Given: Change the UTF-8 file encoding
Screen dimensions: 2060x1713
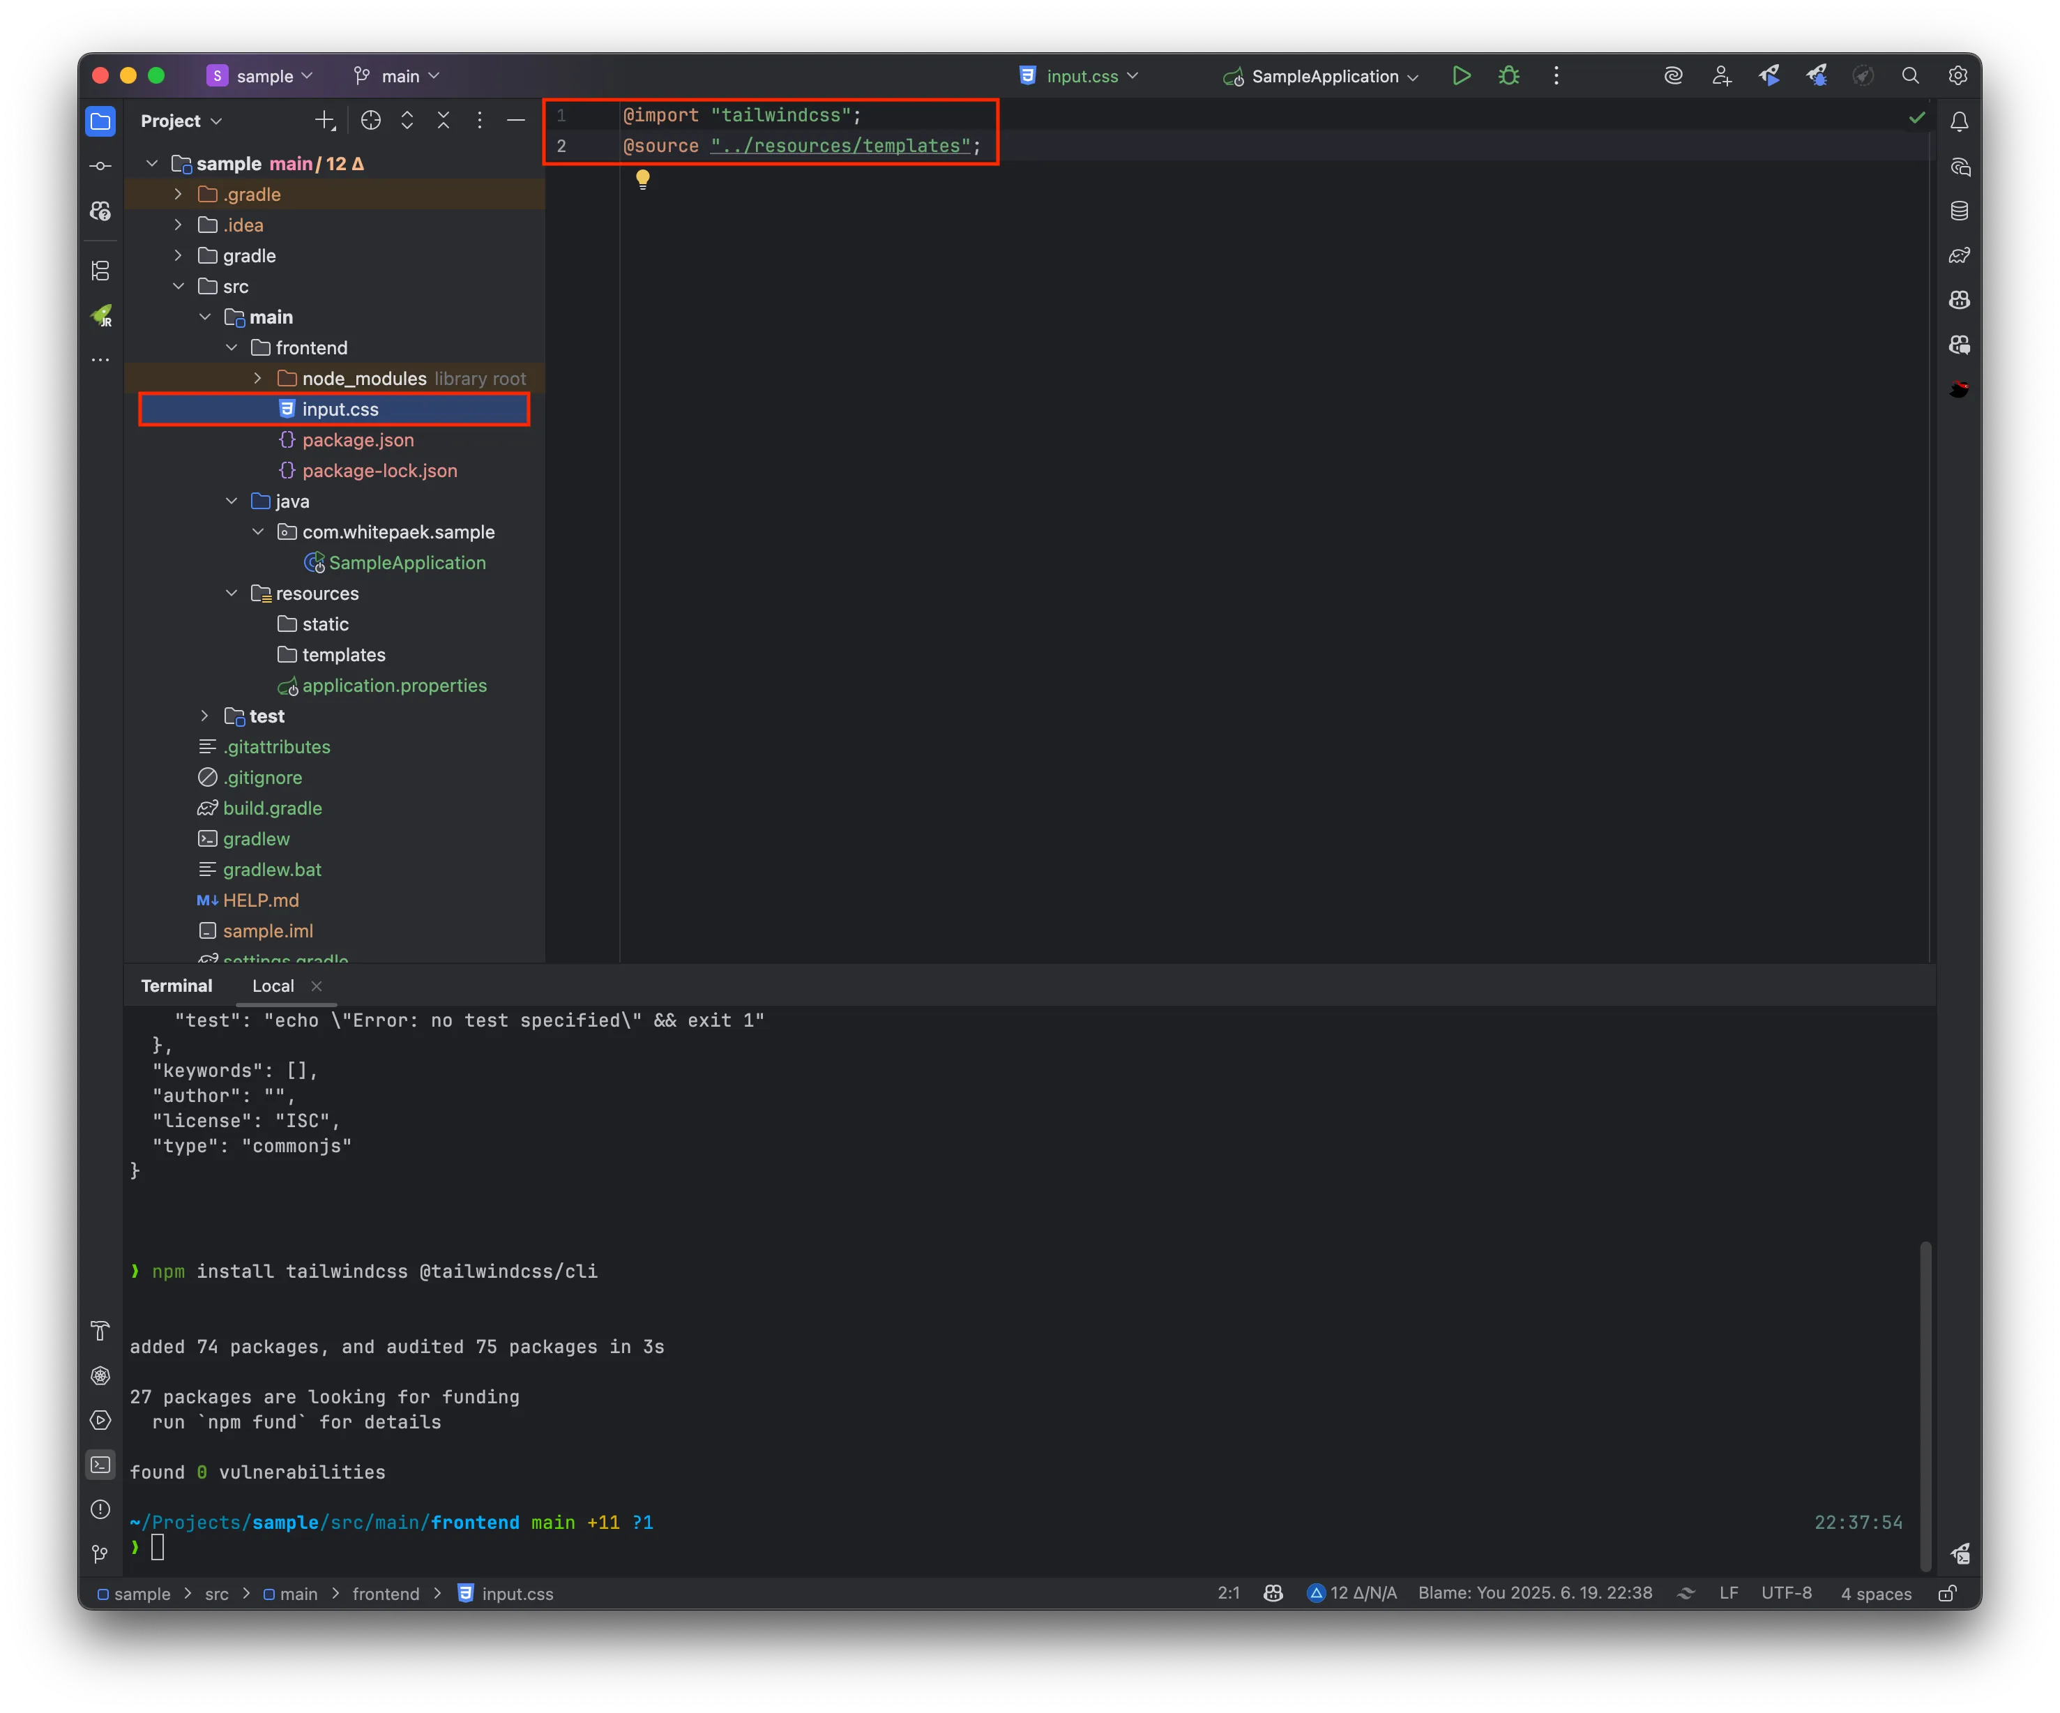Looking at the screenshot, I should pyautogui.click(x=1787, y=1593).
